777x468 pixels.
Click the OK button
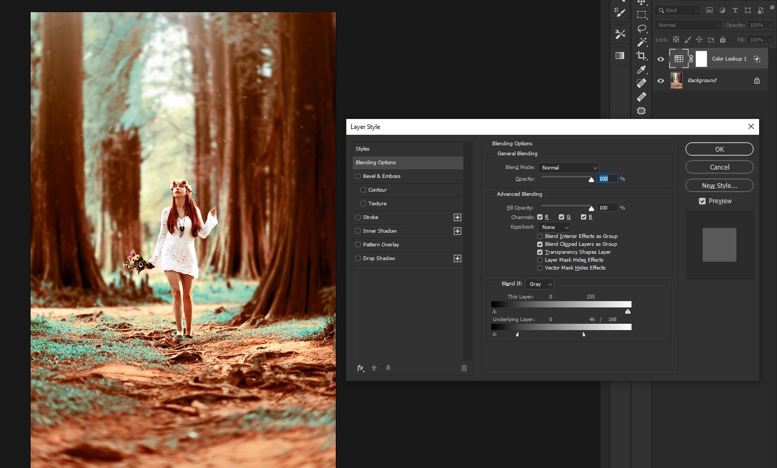720,150
